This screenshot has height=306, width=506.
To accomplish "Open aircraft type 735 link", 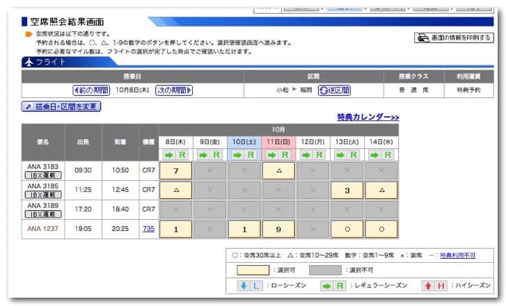I will tap(148, 229).
